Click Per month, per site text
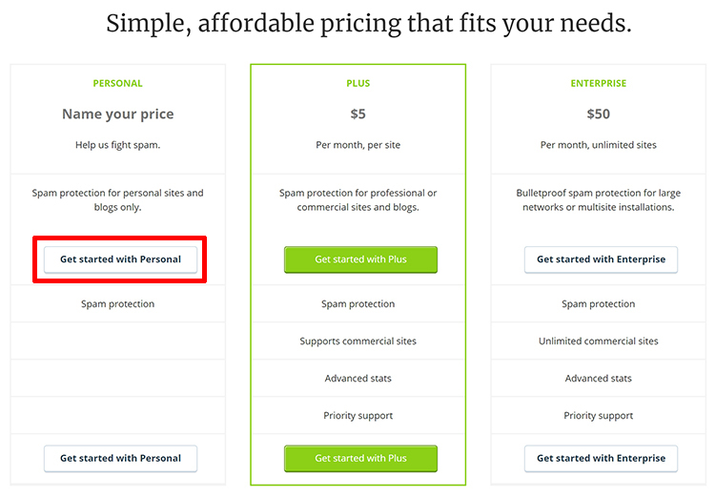This screenshot has width=715, height=497. 357,145
